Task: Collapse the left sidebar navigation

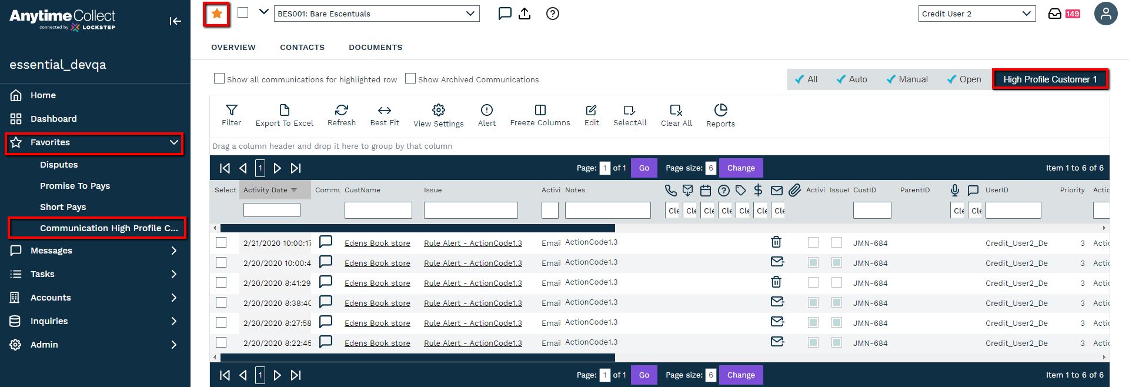Action: [x=175, y=21]
